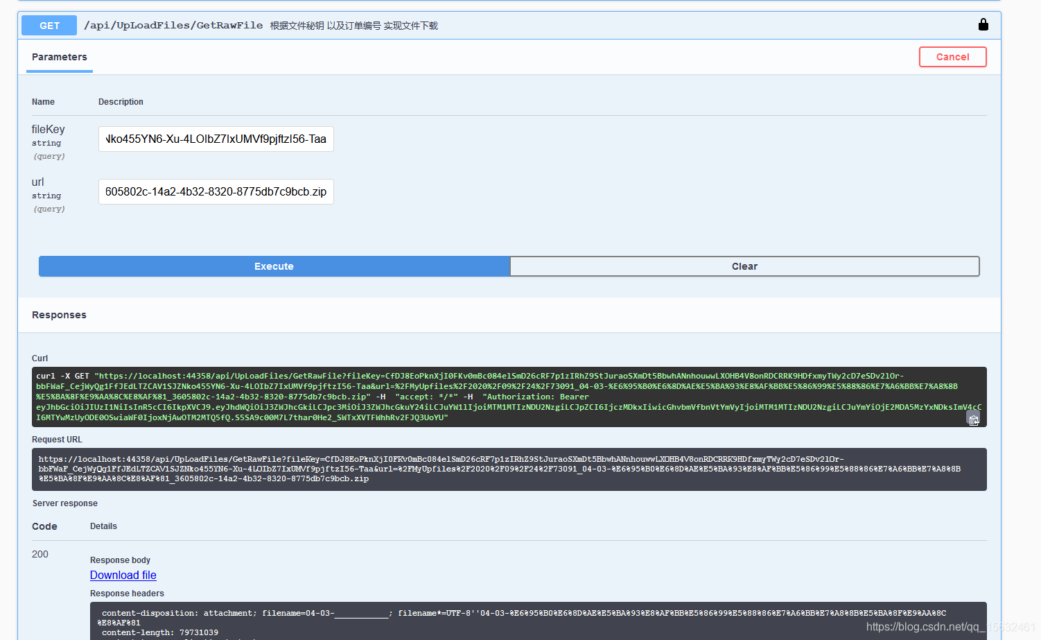Viewport: 1041px width, 640px height.
Task: Cancel the try-it-out mode
Action: [952, 57]
